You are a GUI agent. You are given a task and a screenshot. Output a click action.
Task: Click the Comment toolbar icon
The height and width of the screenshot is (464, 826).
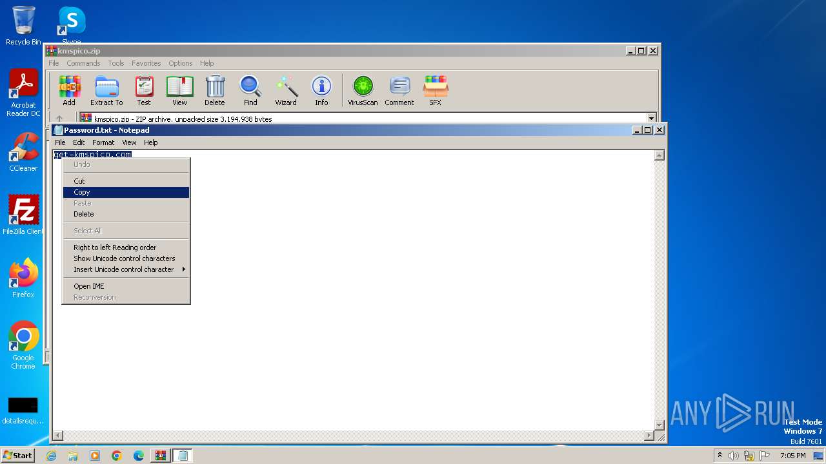pyautogui.click(x=399, y=90)
